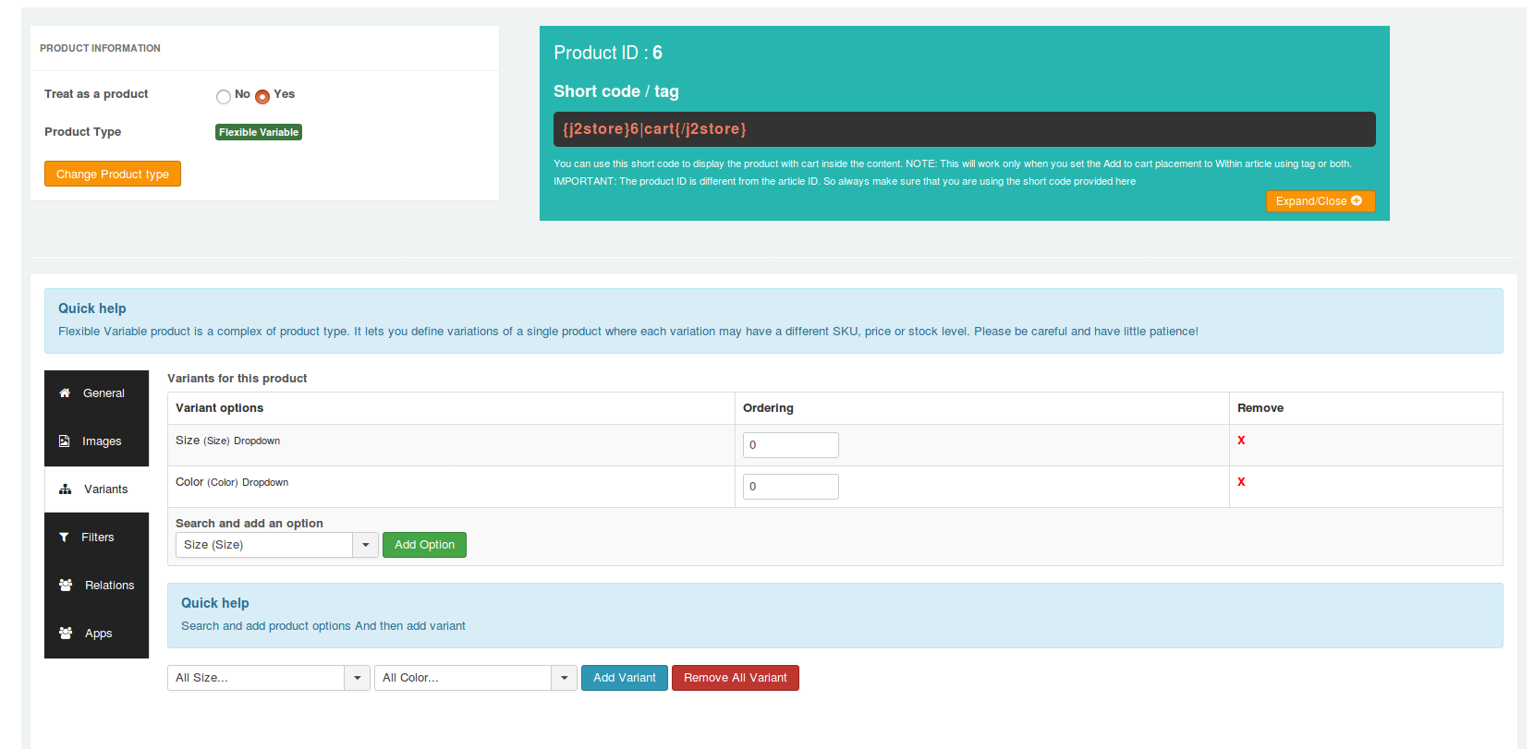Viewport: 1534px width, 749px height.
Task: Click the picture icon beside Images
Action: tap(65, 441)
